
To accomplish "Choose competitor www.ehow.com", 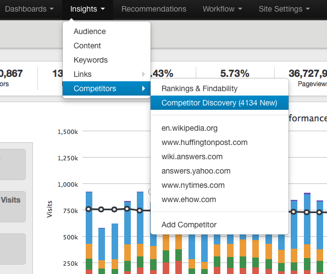I will 219,199.
